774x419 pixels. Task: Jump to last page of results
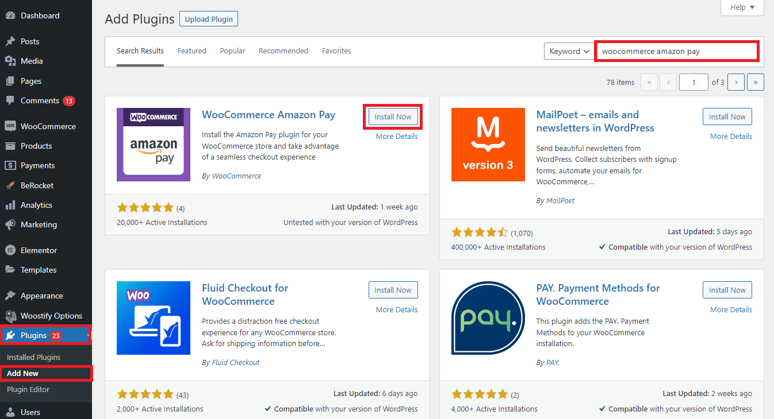pos(756,82)
